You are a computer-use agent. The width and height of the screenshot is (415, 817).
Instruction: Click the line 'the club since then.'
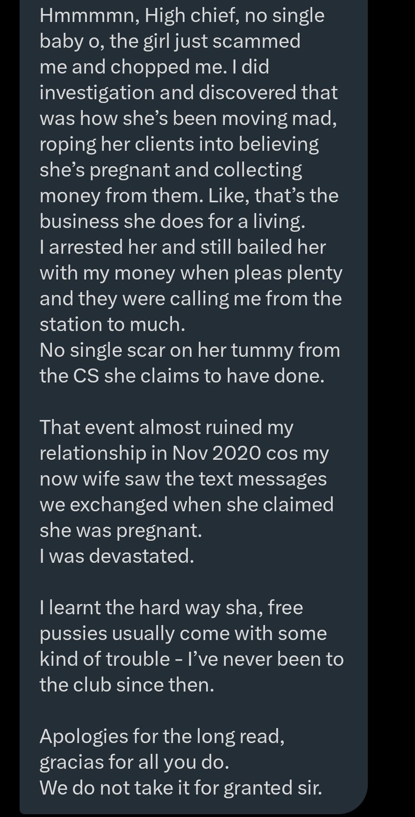coord(127,685)
